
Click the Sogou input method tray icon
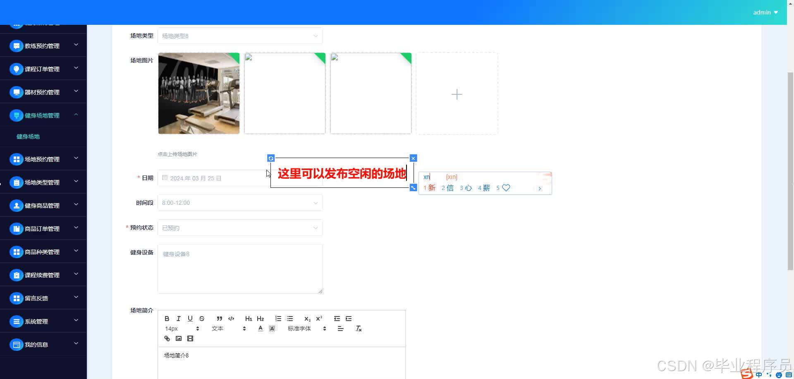(747, 374)
